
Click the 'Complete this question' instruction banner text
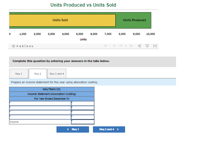pos(61,61)
